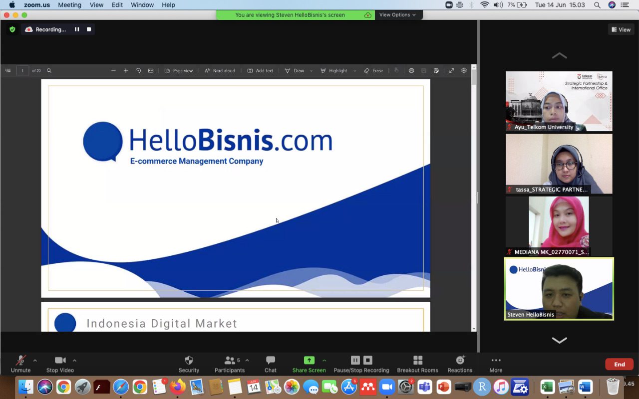Open PDF settings gear icon
This screenshot has width=639, height=399.
pos(464,71)
